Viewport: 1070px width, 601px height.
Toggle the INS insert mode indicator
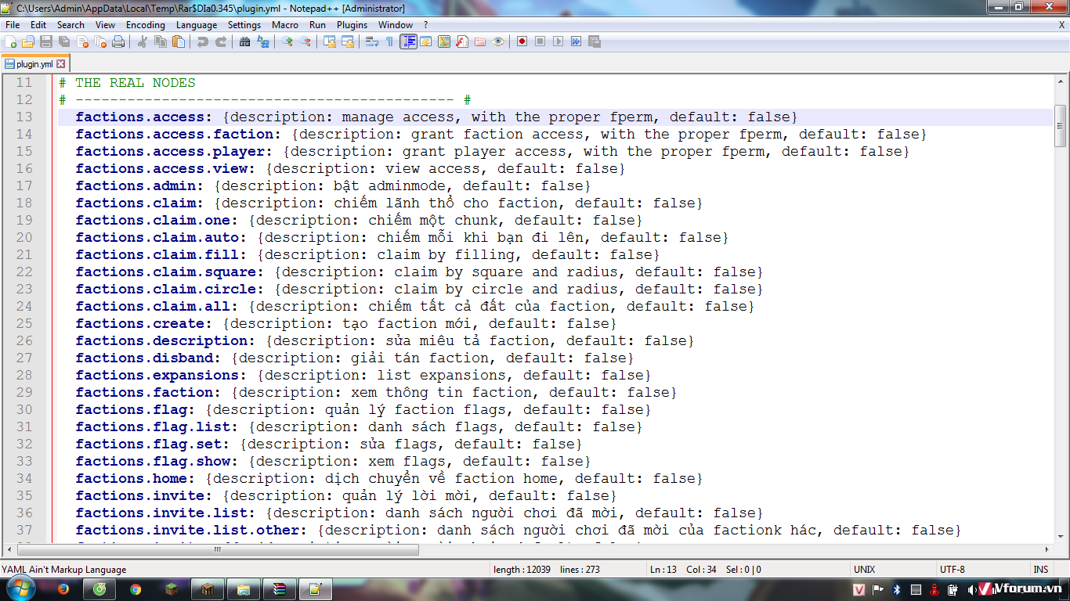point(1041,570)
